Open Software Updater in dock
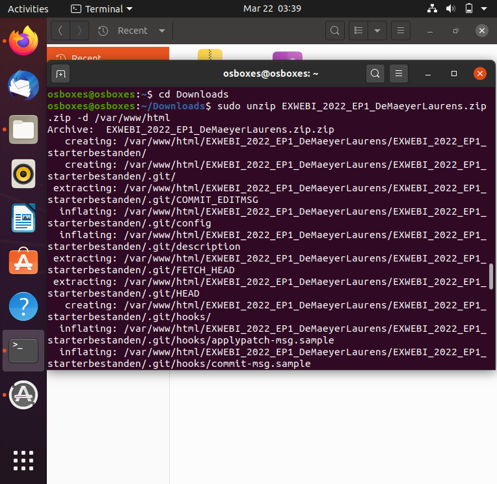This screenshot has width=497, height=484. point(23,395)
